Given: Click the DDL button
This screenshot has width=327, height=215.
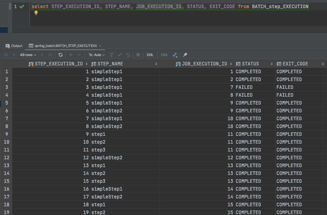Looking at the screenshot, I should pyautogui.click(x=150, y=55).
